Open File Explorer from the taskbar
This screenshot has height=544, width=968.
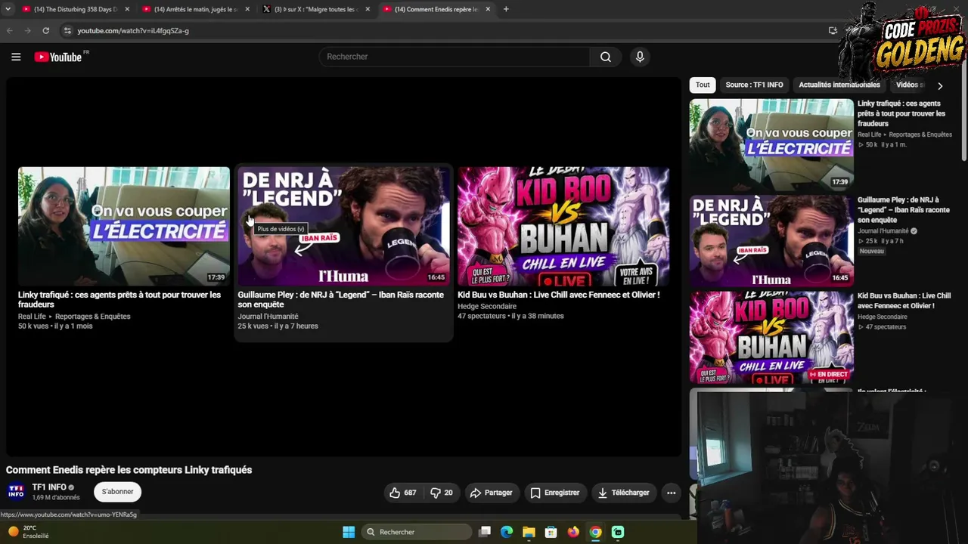(x=529, y=532)
